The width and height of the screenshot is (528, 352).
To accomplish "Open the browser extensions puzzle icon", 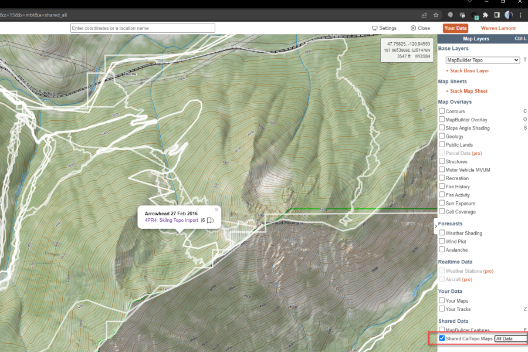I will coord(485,15).
